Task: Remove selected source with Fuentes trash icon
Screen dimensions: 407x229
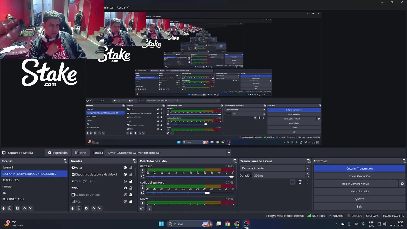Action: (79, 208)
